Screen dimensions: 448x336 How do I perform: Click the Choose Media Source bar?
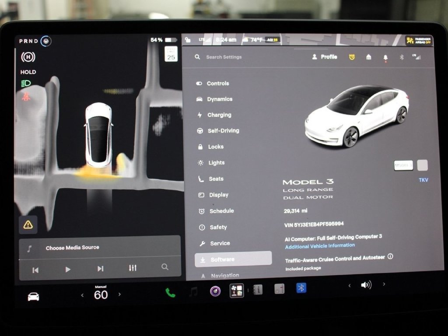(x=100, y=248)
